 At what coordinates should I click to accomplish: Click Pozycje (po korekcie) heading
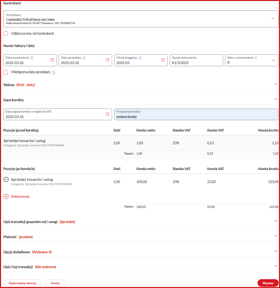coord(19,169)
